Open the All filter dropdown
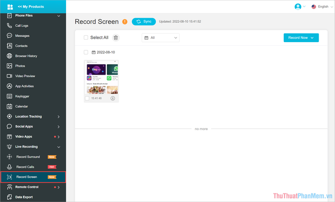The width and height of the screenshot is (335, 202). [x=160, y=37]
